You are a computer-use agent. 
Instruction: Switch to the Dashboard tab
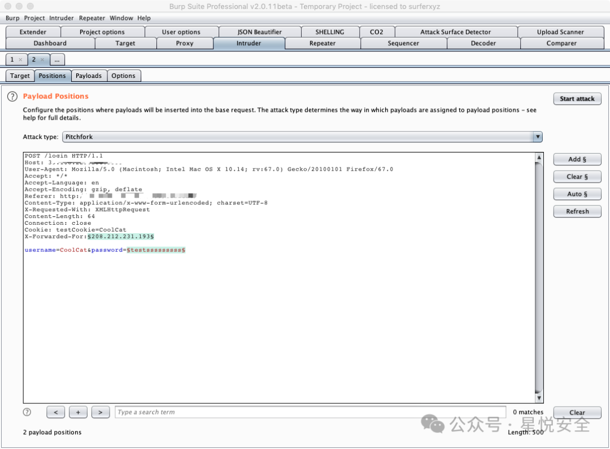50,43
